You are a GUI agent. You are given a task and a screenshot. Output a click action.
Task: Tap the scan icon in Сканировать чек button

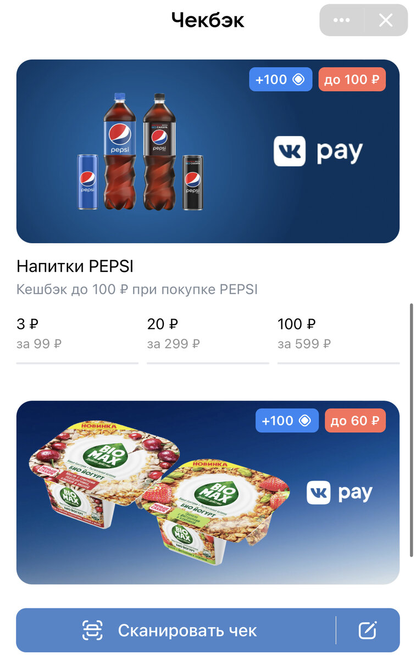92,630
